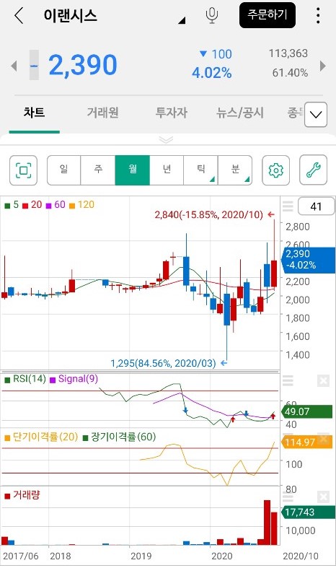Tap the Signal(9) legend label
Screen dimensions: 336x568
click(x=74, y=380)
